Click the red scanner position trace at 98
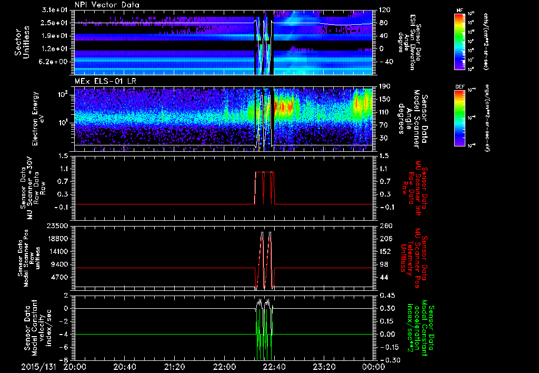Viewport: 539px width, 373px height. pyautogui.click(x=165, y=268)
